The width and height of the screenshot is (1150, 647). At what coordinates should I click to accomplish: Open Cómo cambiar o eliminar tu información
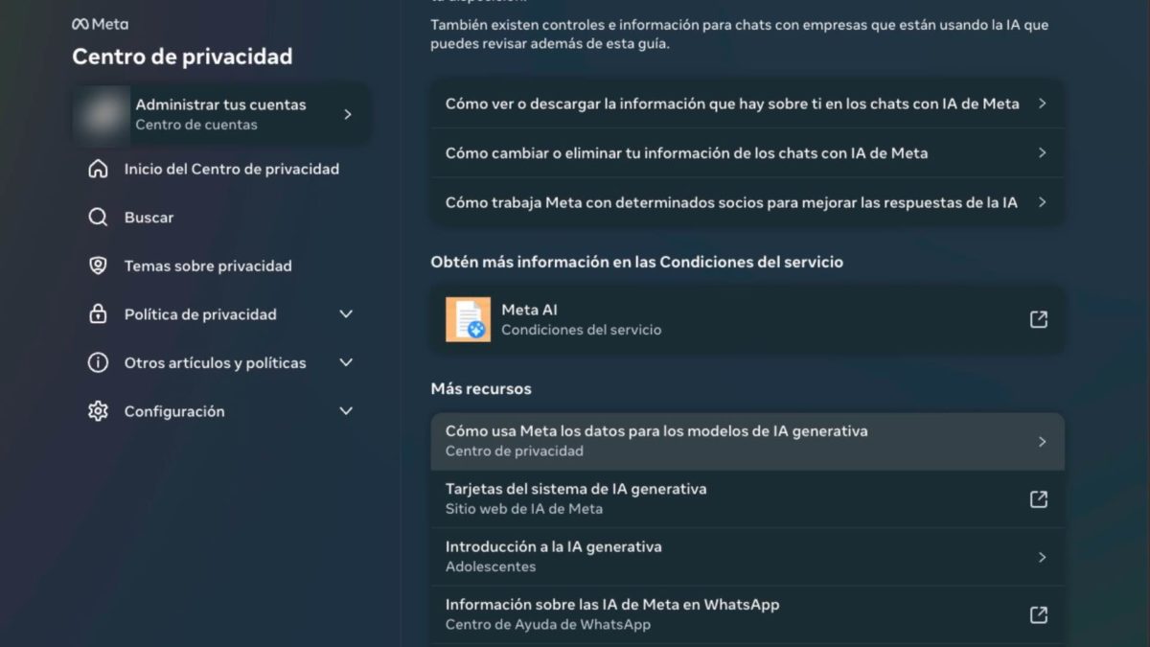(747, 152)
